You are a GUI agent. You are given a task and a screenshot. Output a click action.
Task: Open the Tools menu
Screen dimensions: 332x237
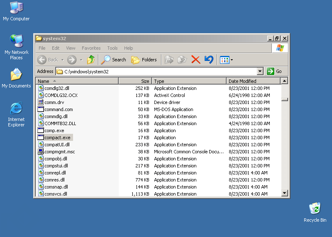[112, 48]
